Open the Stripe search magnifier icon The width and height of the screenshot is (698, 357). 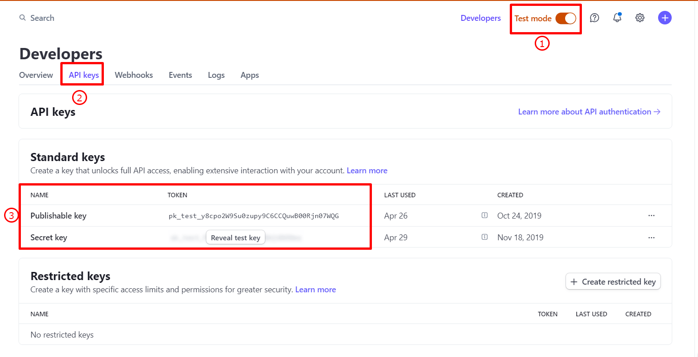click(22, 17)
